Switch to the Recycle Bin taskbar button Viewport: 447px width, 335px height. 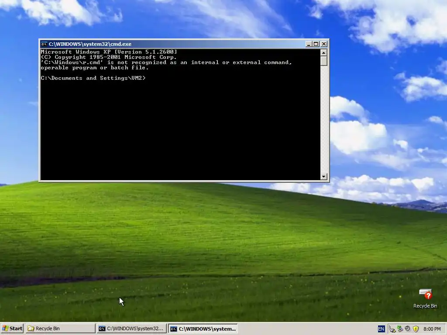coord(60,328)
